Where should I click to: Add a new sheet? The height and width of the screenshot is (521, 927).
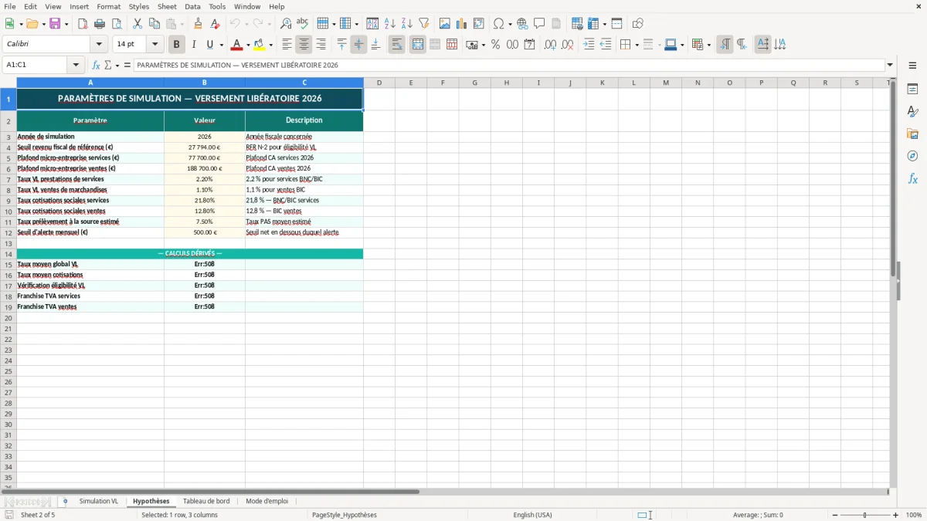pos(65,501)
